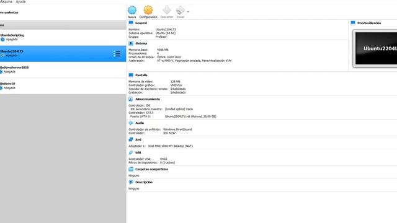Click the '128 MB' video memory value

(175, 82)
